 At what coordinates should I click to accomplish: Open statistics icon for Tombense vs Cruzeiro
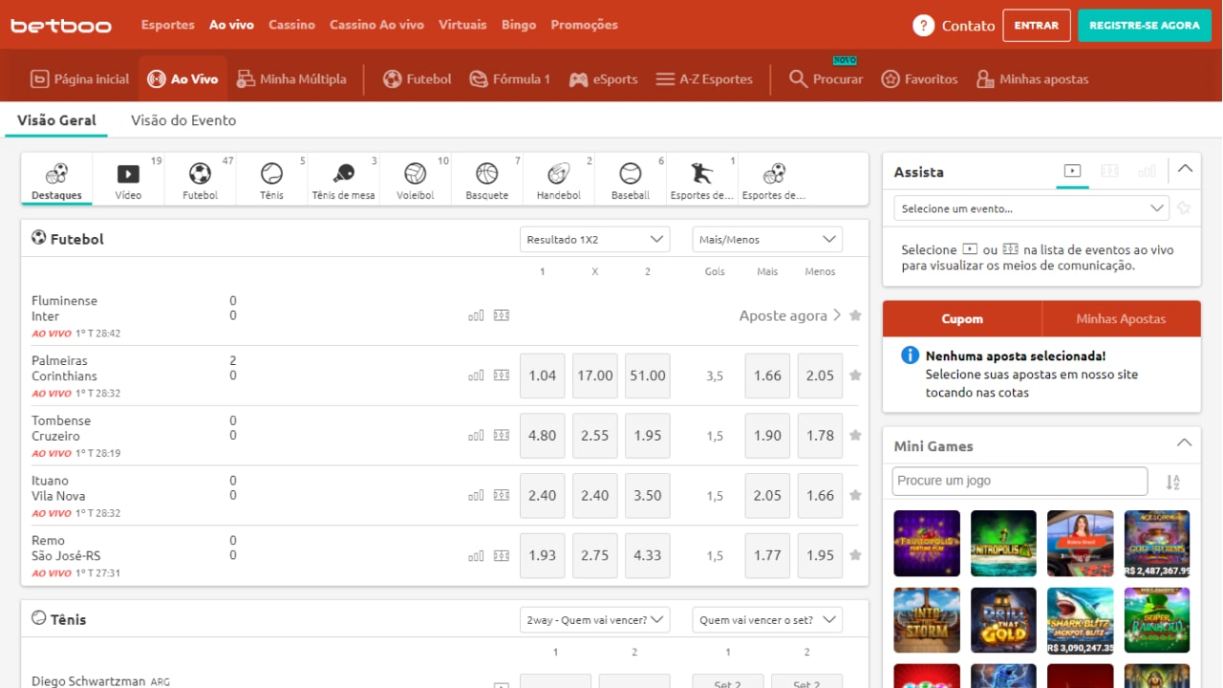click(476, 436)
